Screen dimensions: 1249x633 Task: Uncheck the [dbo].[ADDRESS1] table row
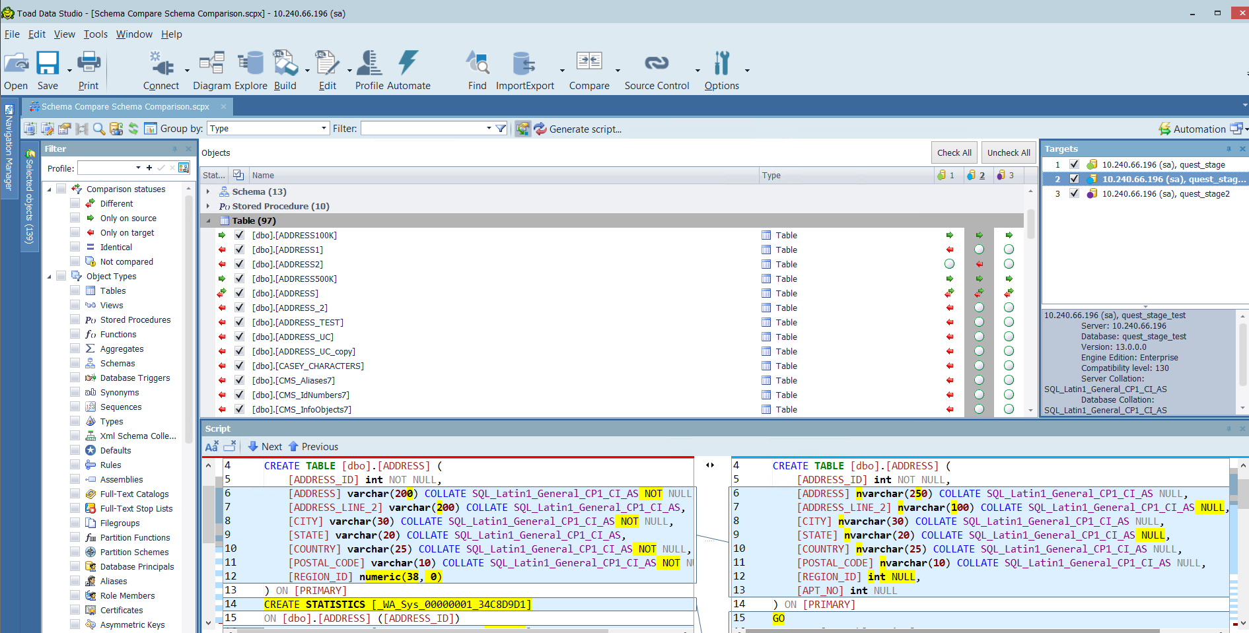click(x=239, y=250)
